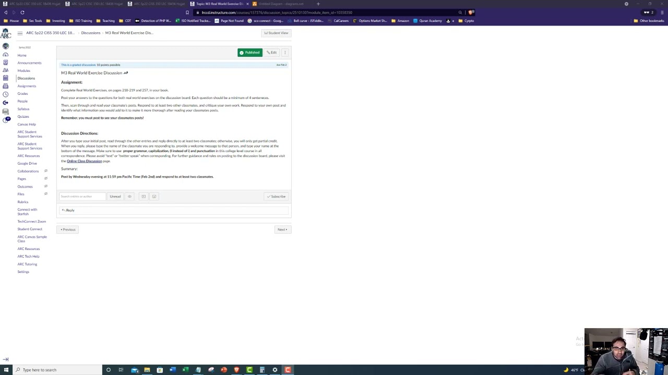This screenshot has height=375, width=668.
Task: Click the expand replies icon in discussion toolbar
Action: 154,196
